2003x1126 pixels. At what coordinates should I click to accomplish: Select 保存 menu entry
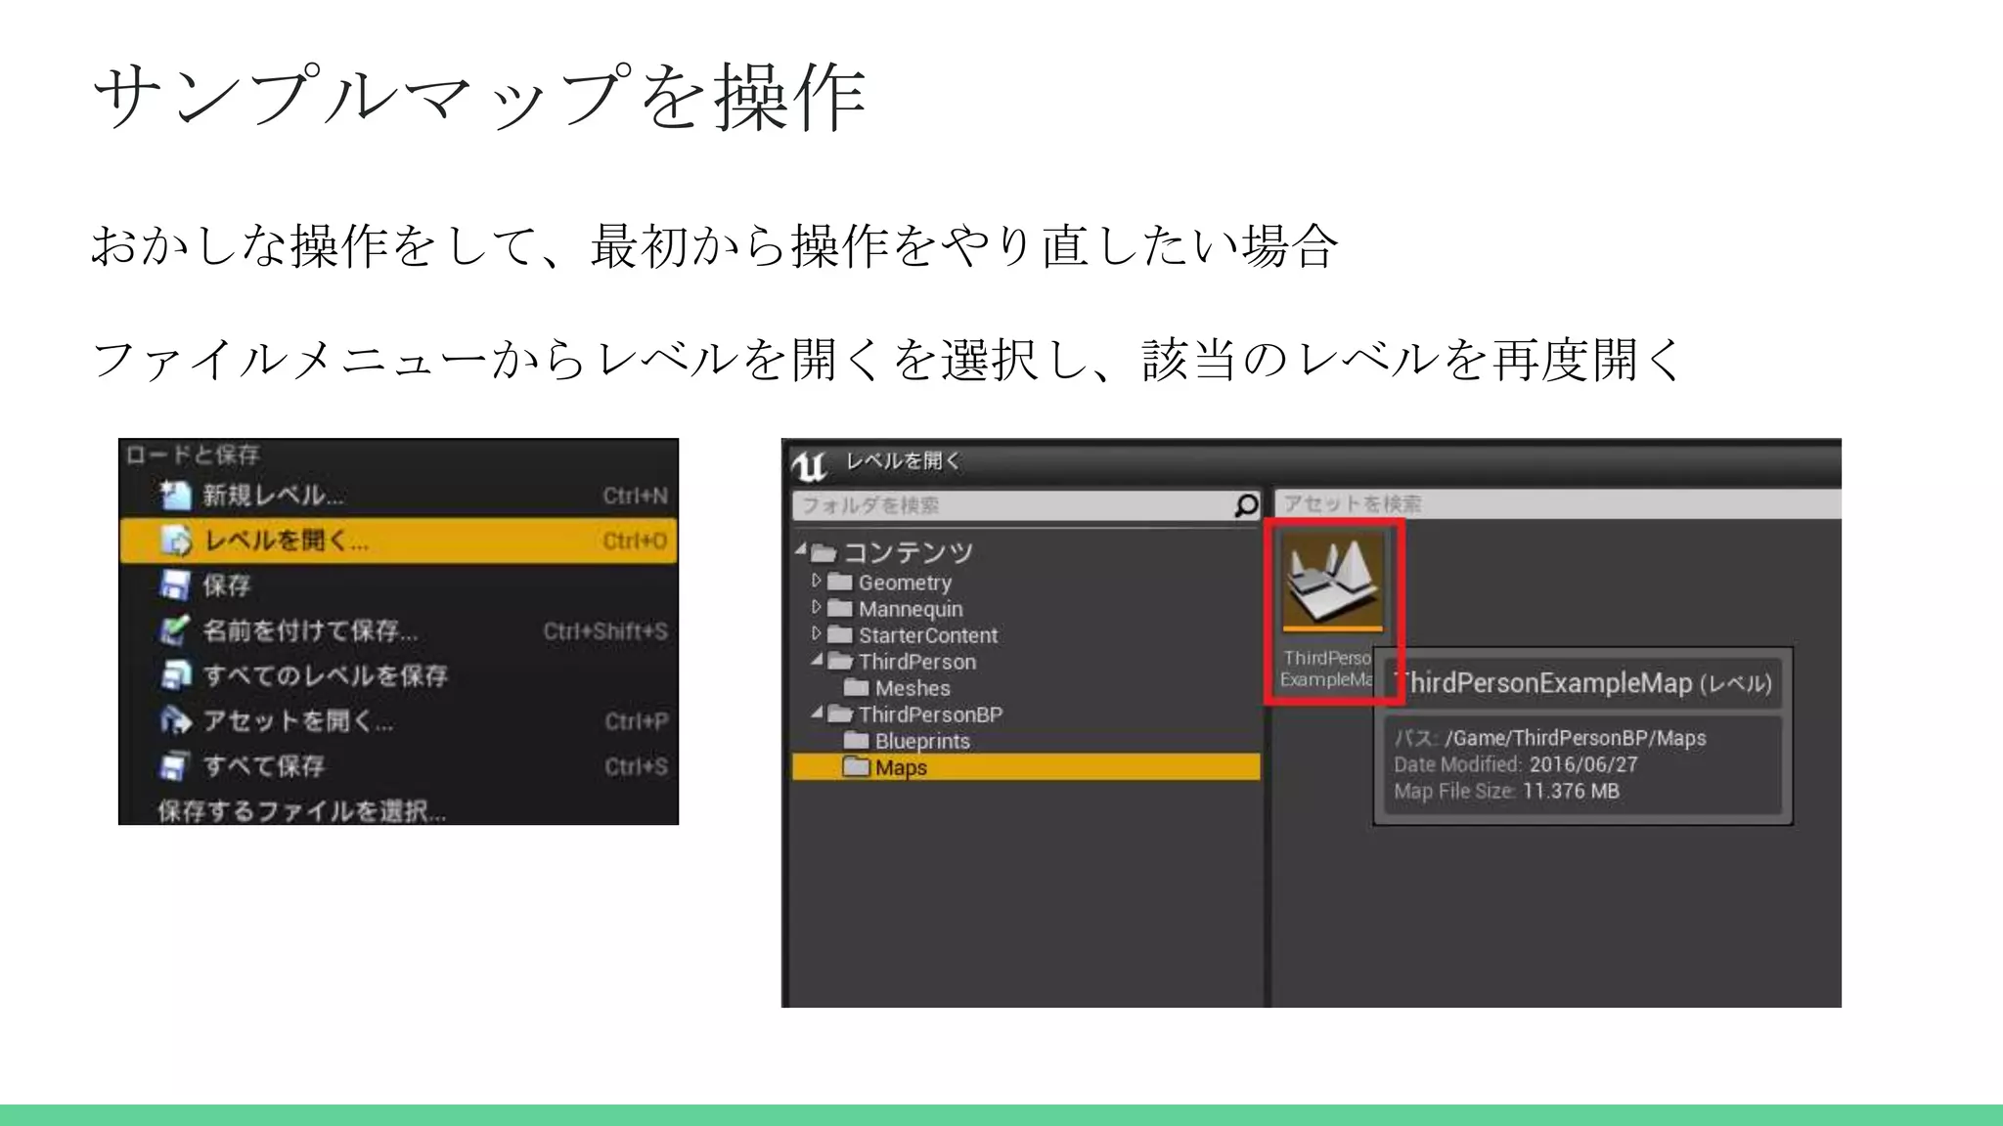click(398, 585)
